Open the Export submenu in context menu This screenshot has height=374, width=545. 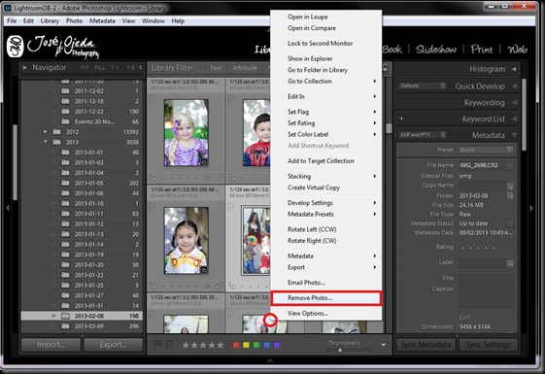(326, 267)
